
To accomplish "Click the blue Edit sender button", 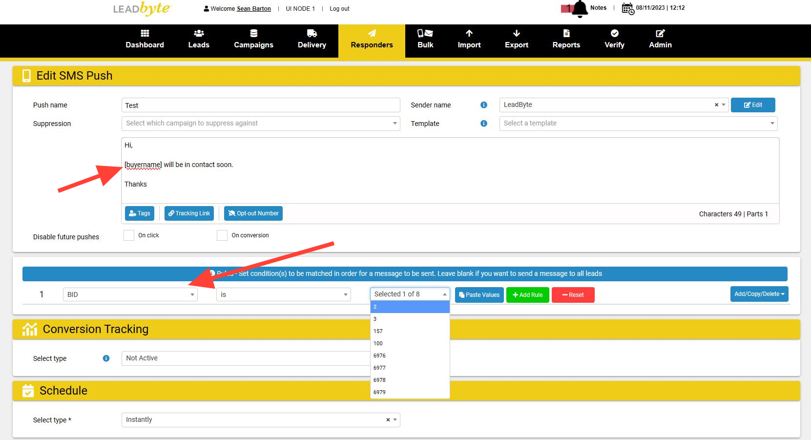I will click(x=753, y=105).
